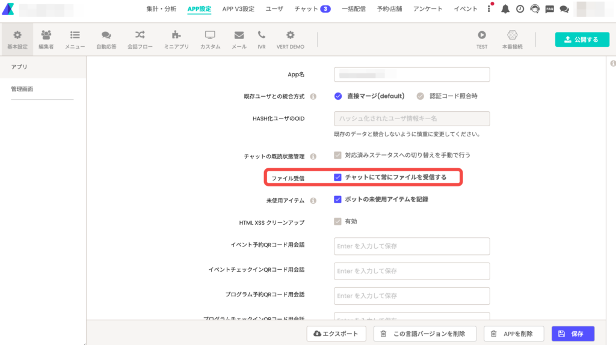616x345 pixels.
Task: Click the support headset icon
Action: 534,9
